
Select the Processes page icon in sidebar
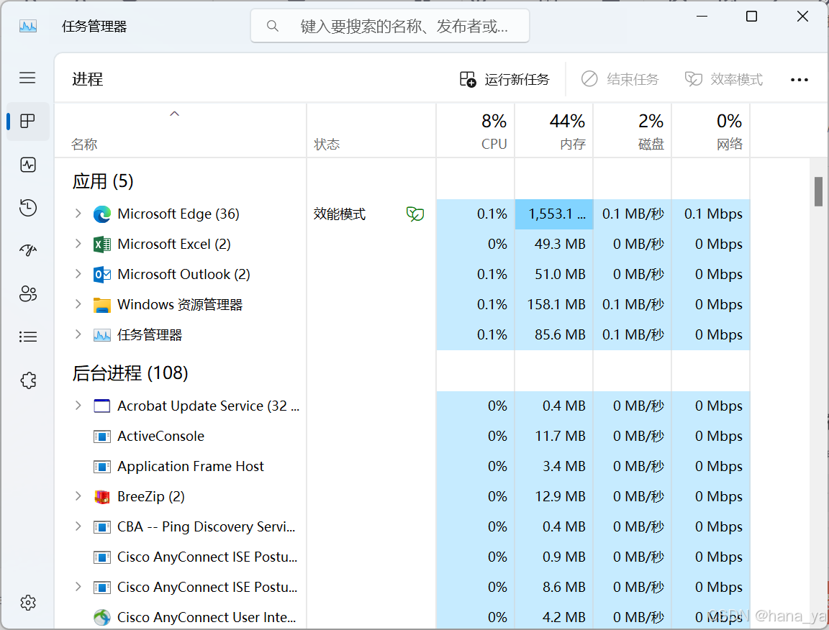27,121
